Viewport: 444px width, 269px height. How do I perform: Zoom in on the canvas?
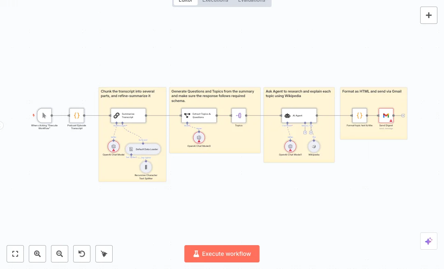pyautogui.click(x=37, y=254)
